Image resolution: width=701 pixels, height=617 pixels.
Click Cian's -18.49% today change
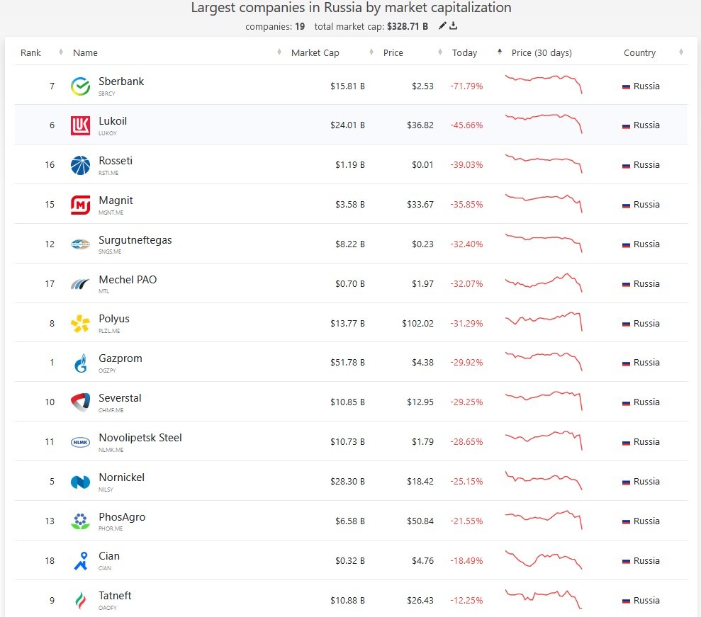[466, 561]
